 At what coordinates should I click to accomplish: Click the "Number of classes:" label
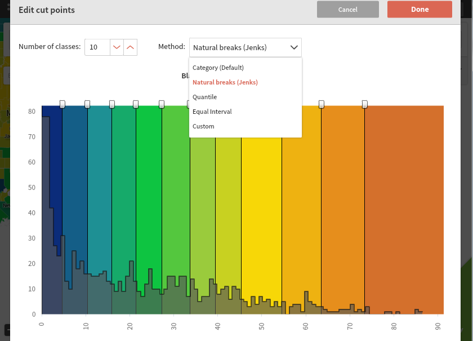coord(50,47)
